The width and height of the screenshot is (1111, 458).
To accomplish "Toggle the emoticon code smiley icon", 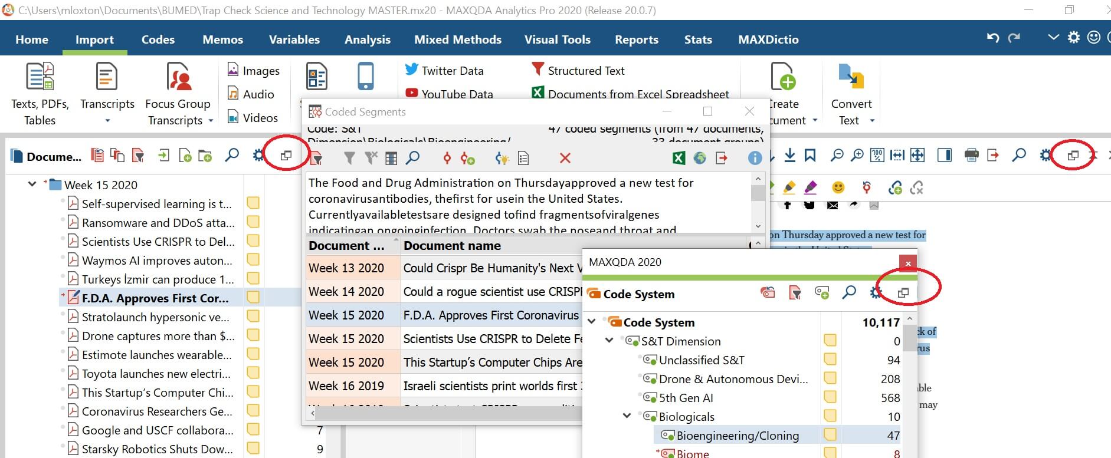I will [x=838, y=188].
